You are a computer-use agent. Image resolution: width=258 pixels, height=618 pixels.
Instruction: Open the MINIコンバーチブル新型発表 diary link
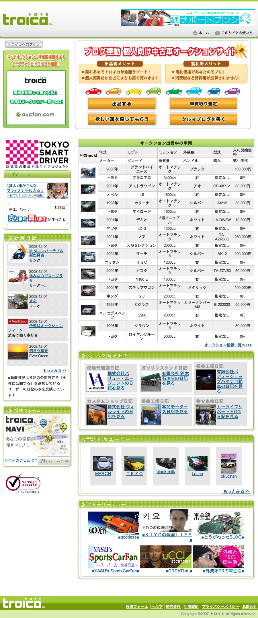click(x=46, y=253)
